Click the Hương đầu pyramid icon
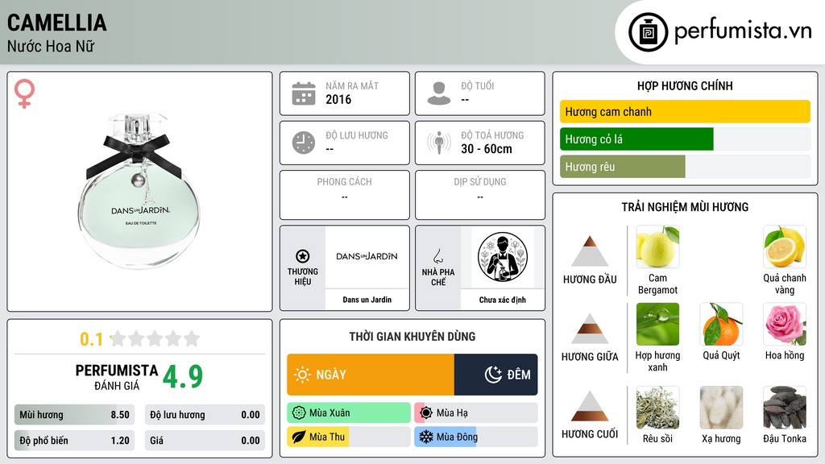825x464 pixels. tap(590, 251)
